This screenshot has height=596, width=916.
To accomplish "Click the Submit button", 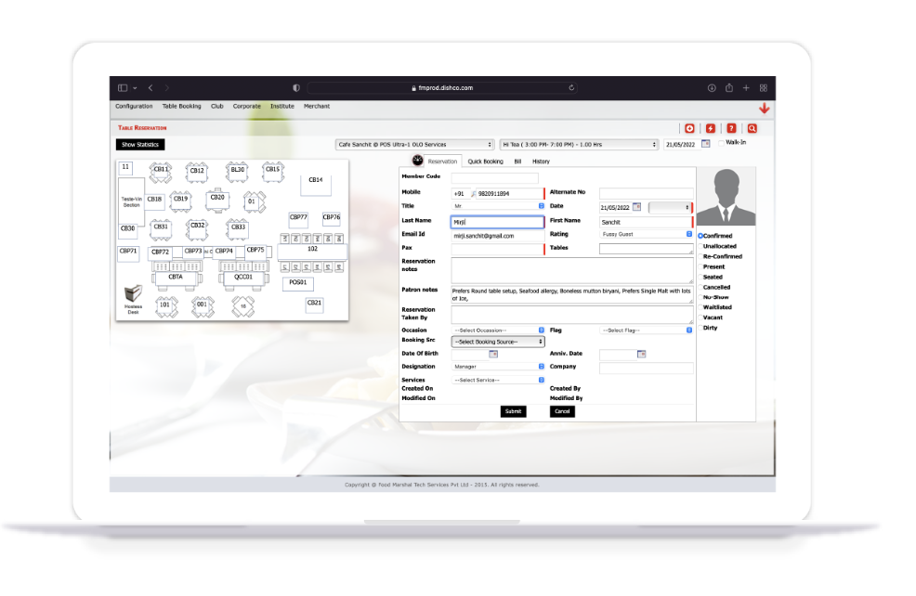I will [x=514, y=411].
